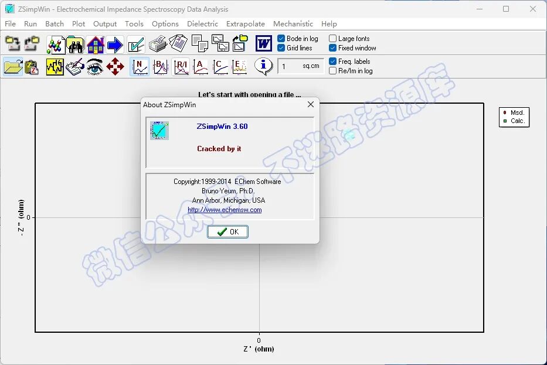Open the Help menu

329,24
